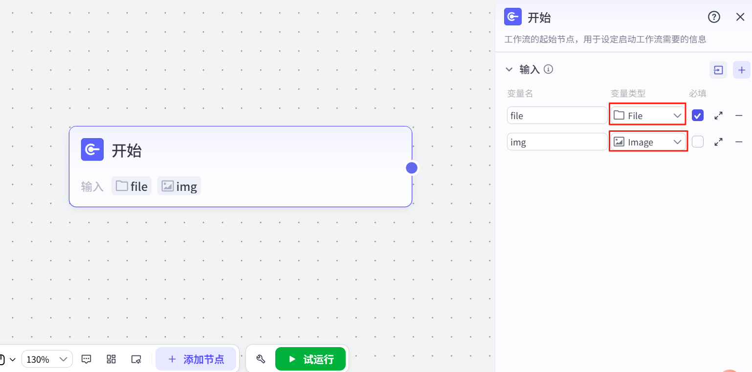Click the 变量名 column header
The height and width of the screenshot is (372, 752).
tap(520, 93)
